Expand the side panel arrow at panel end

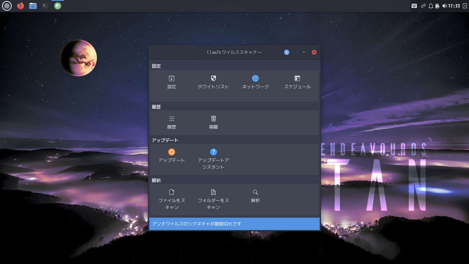(x=465, y=6)
